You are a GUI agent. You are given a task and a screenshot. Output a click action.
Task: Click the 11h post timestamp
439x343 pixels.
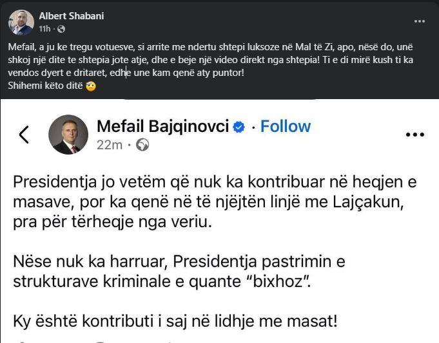pos(44,29)
